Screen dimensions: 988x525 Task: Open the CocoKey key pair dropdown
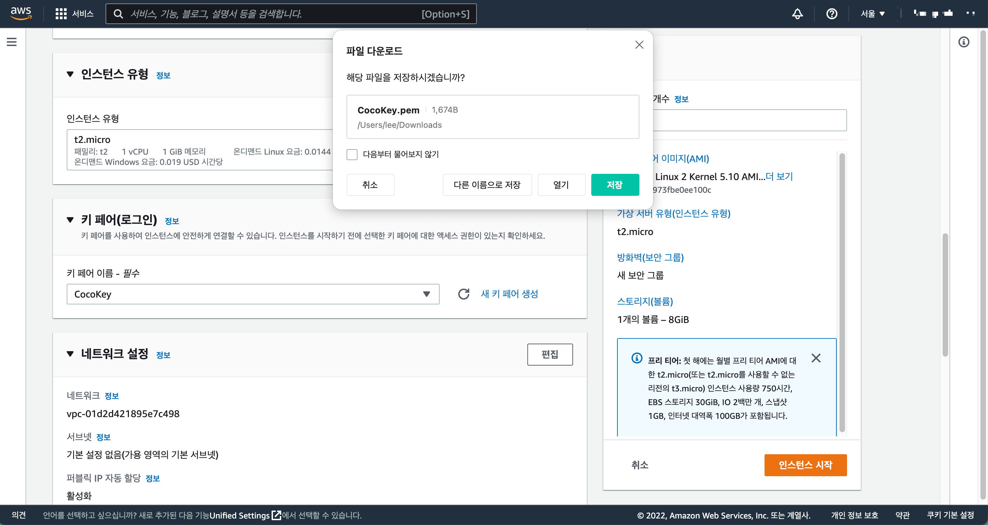tap(253, 294)
